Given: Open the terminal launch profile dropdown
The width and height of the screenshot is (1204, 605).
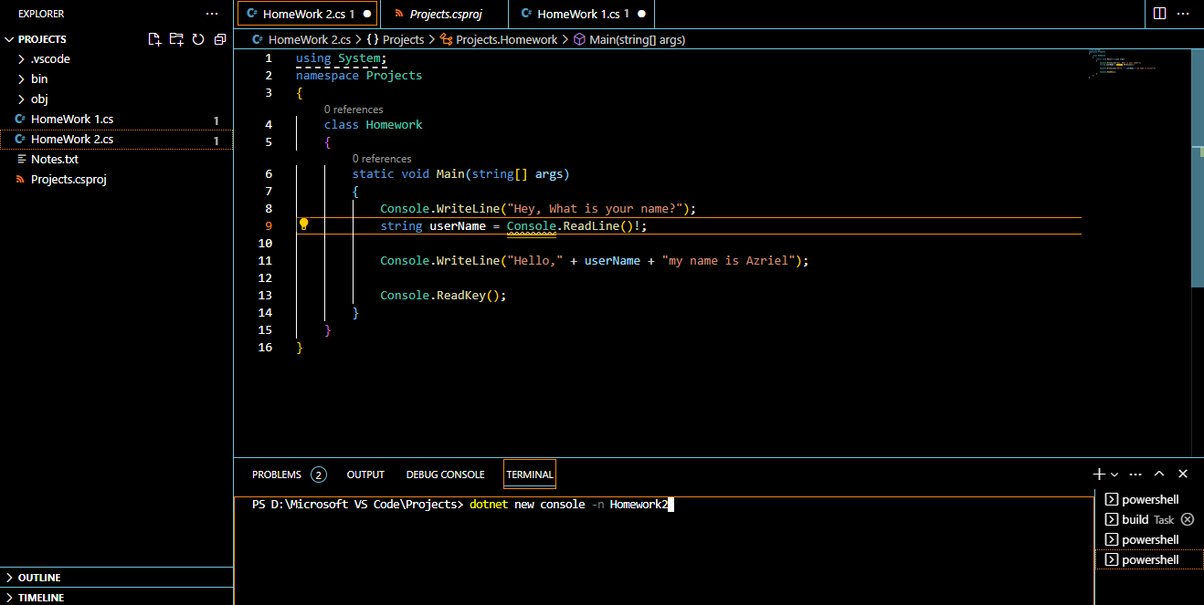Looking at the screenshot, I should [1113, 474].
